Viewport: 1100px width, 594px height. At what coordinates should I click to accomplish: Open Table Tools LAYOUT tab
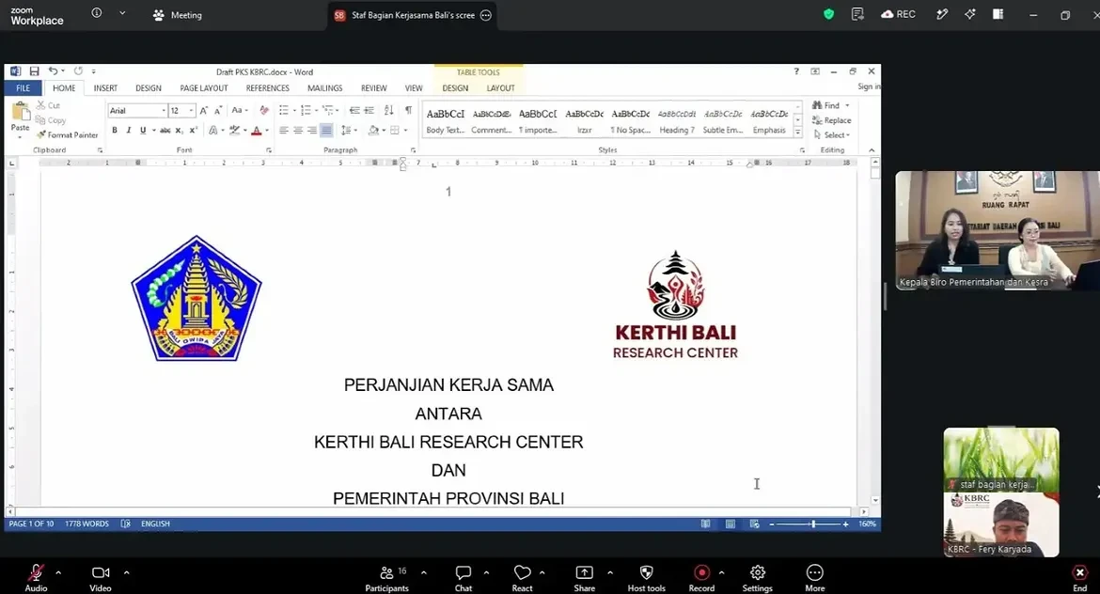click(x=501, y=88)
